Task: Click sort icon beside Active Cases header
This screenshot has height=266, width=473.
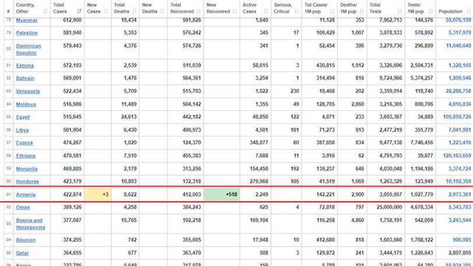Action: tap(266, 12)
